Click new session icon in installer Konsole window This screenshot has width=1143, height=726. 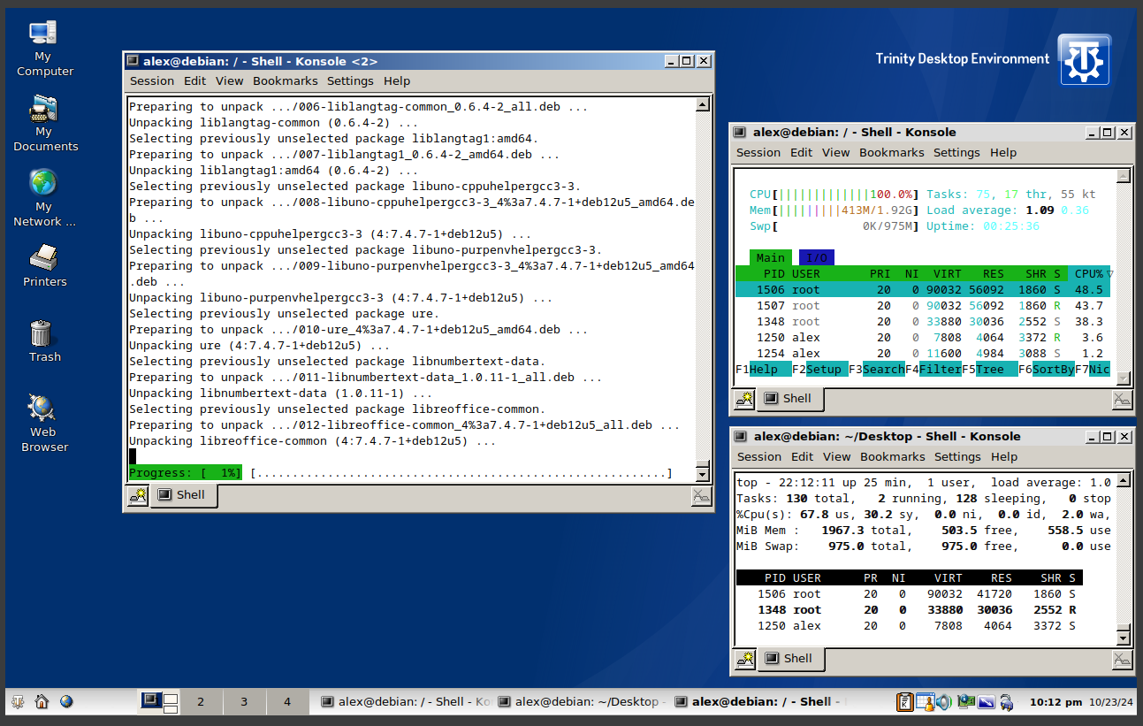pos(138,495)
